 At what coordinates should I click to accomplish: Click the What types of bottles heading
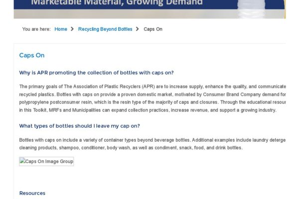tap(79, 126)
